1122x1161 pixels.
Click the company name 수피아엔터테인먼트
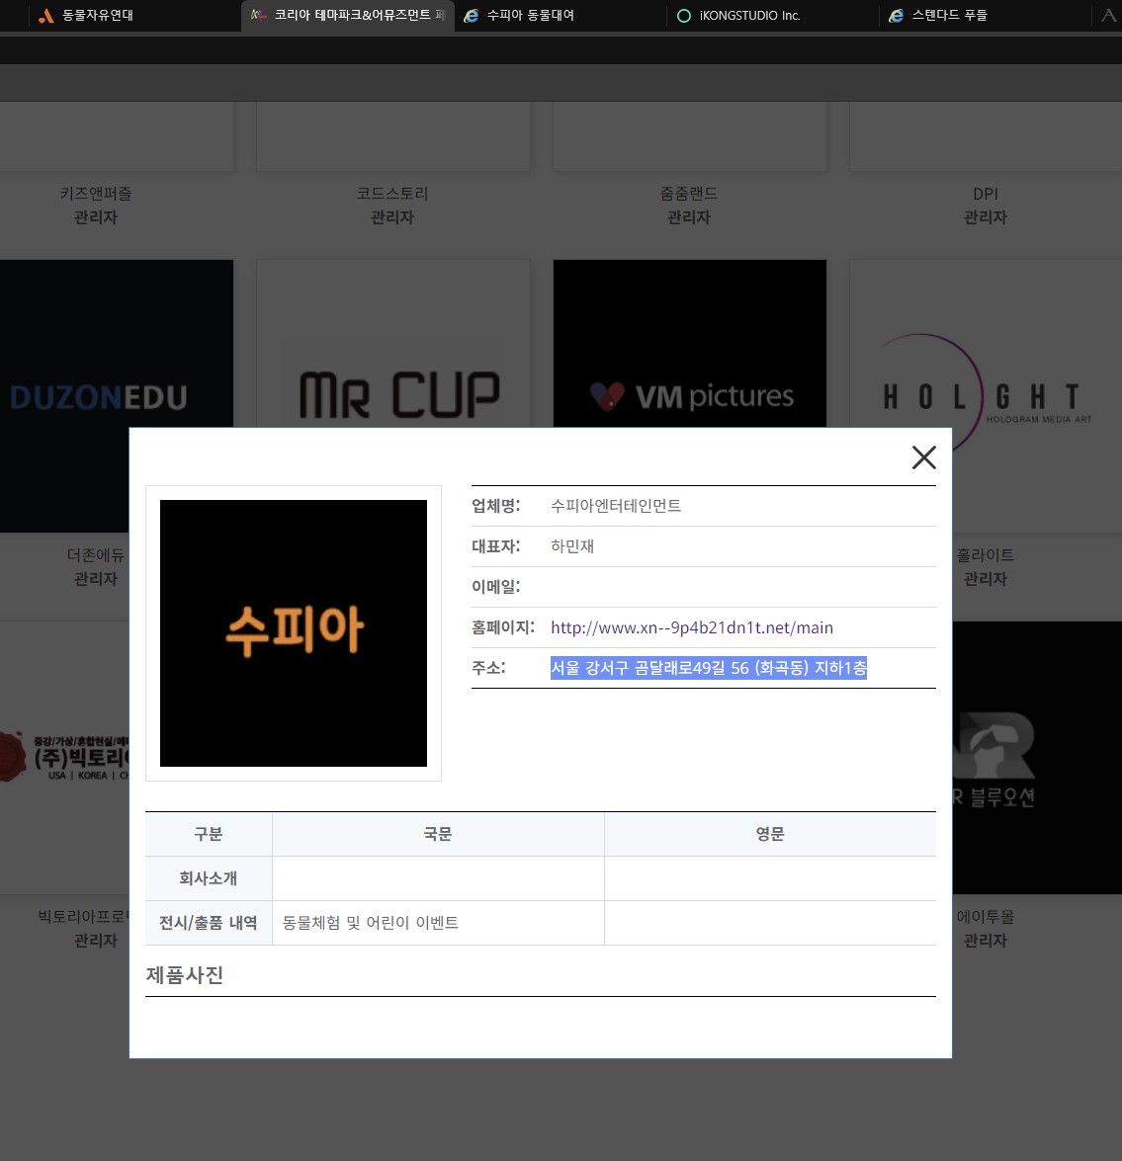pyautogui.click(x=616, y=506)
